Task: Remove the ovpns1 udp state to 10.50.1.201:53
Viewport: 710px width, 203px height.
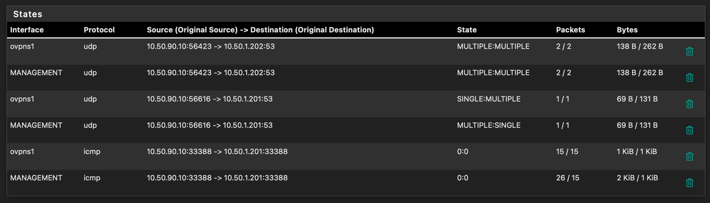Action: pyautogui.click(x=689, y=104)
